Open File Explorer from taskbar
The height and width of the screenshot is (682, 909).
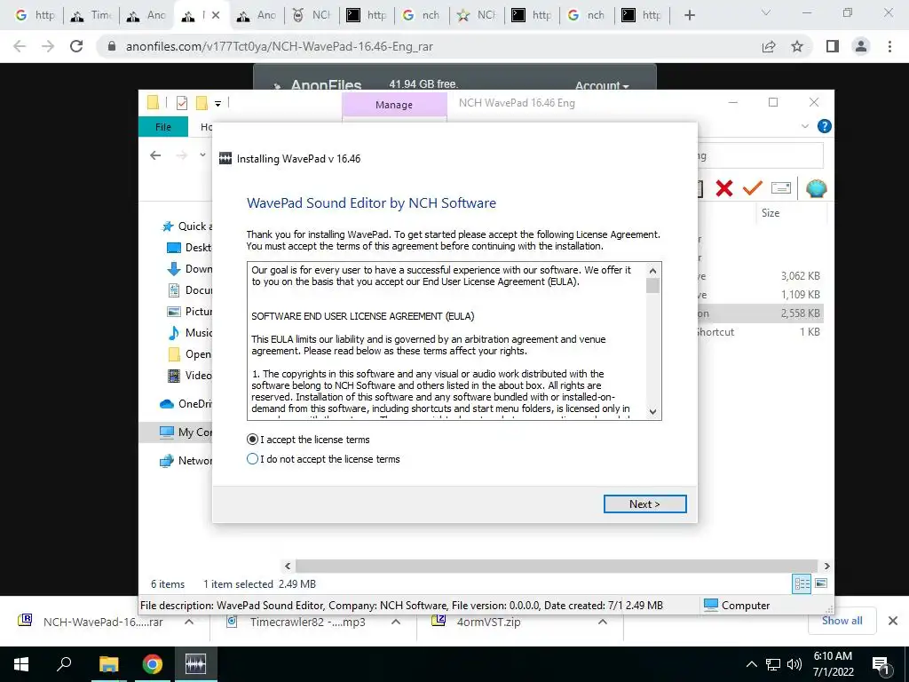coord(108,664)
